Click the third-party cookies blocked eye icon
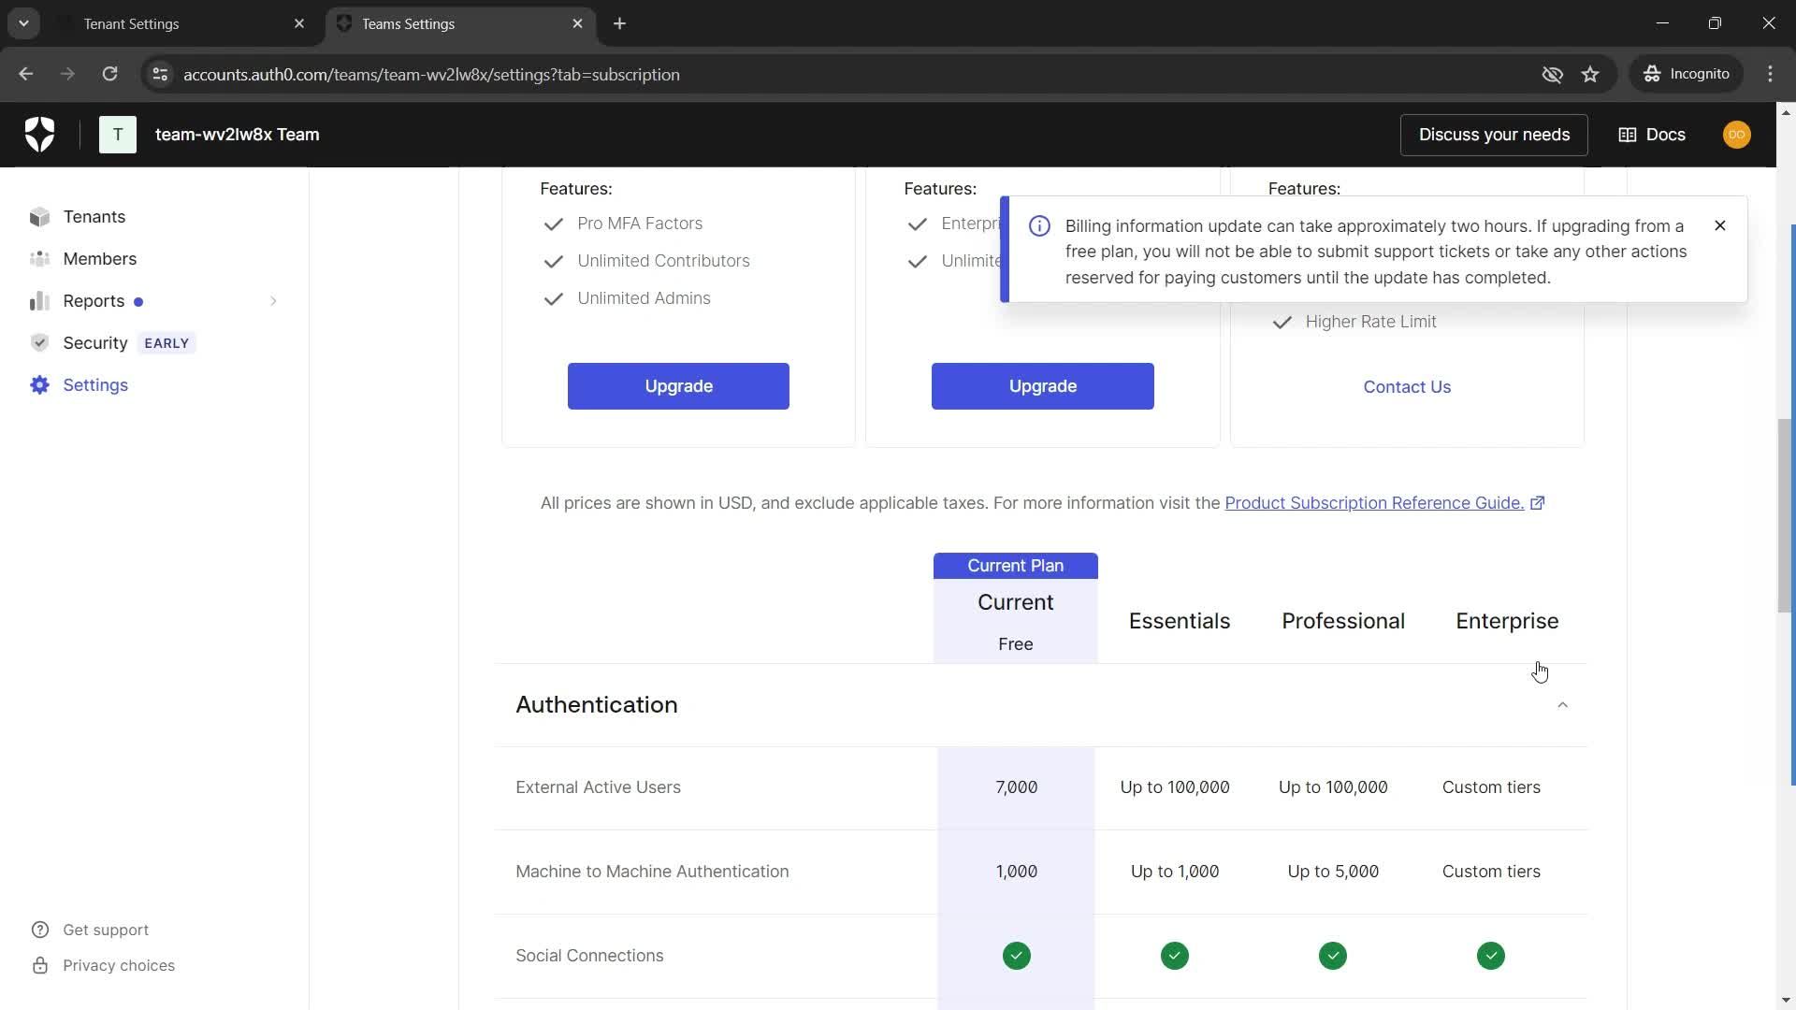 click(x=1552, y=74)
